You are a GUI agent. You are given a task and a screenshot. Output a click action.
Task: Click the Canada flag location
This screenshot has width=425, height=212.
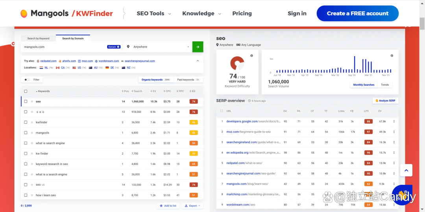(x=57, y=67)
